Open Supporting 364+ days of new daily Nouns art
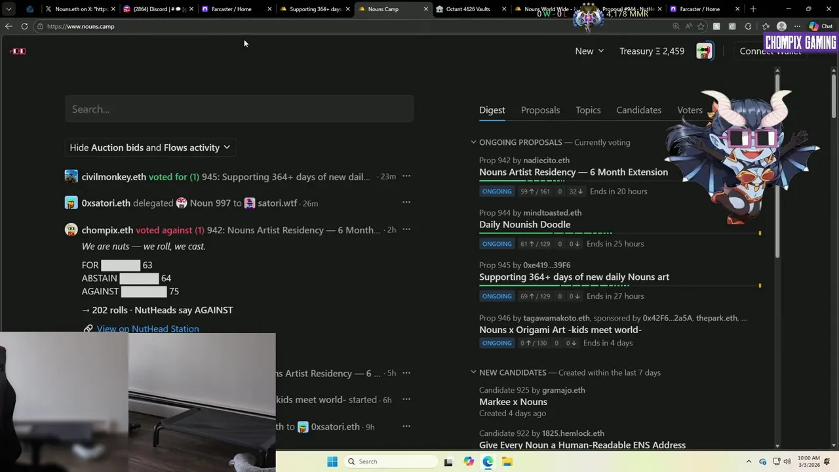The height and width of the screenshot is (472, 839). point(574,277)
